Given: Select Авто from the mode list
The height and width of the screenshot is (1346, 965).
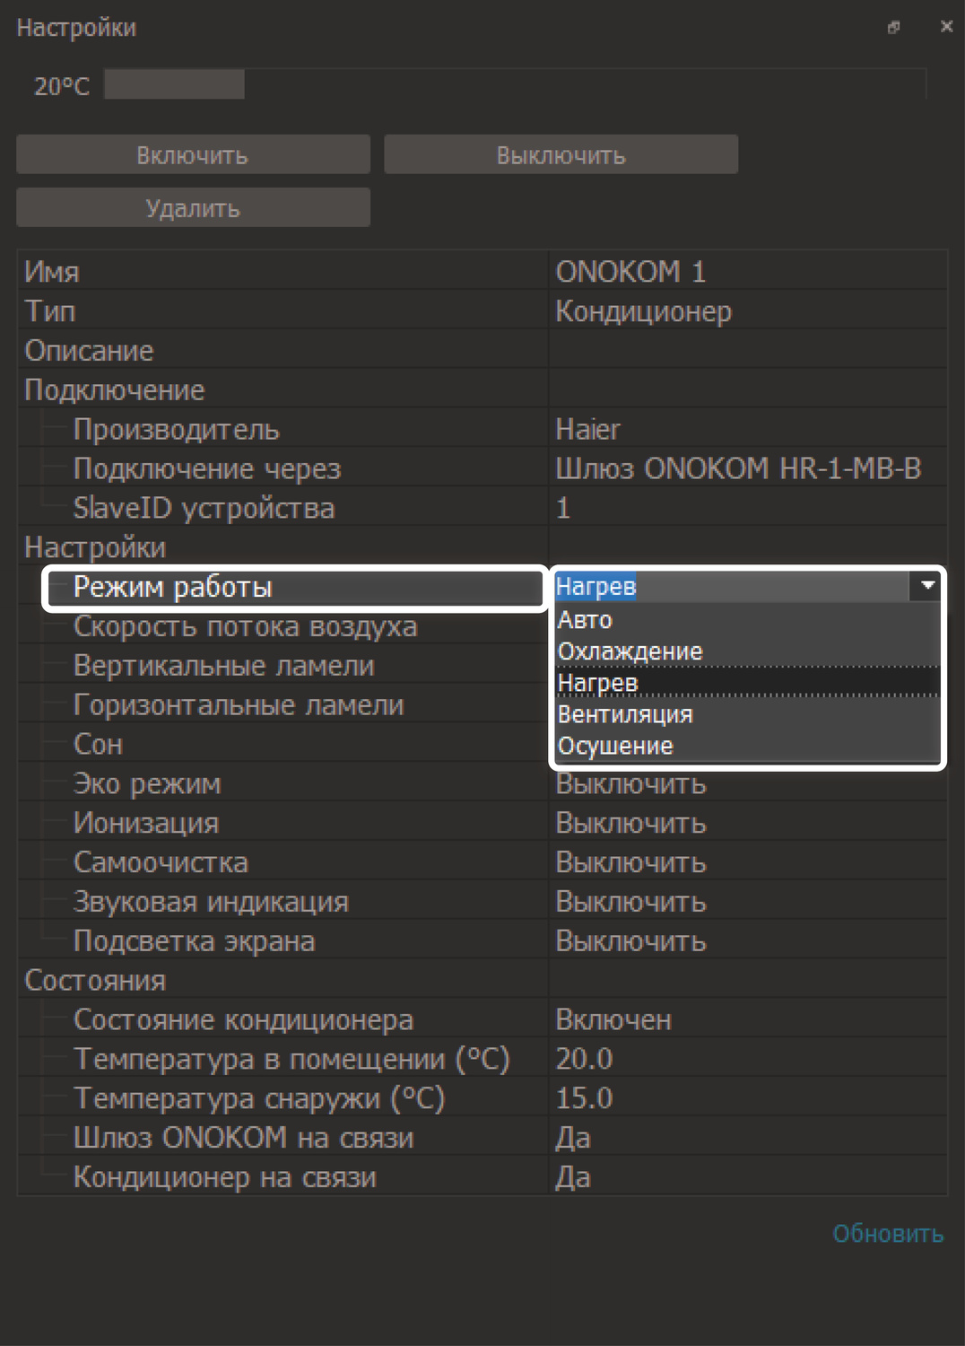Looking at the screenshot, I should (585, 620).
